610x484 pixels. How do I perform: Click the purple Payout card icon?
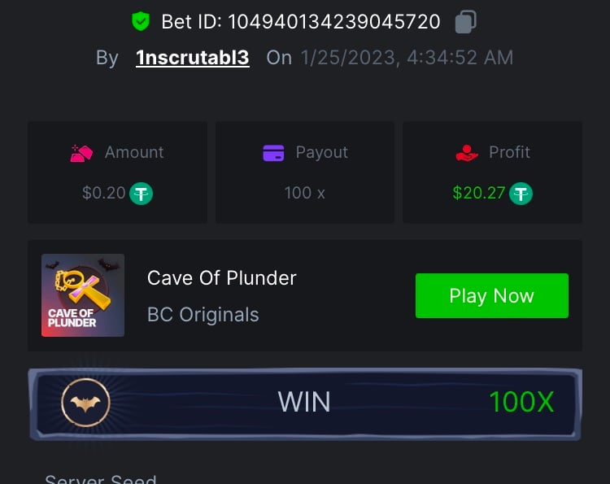coord(273,153)
